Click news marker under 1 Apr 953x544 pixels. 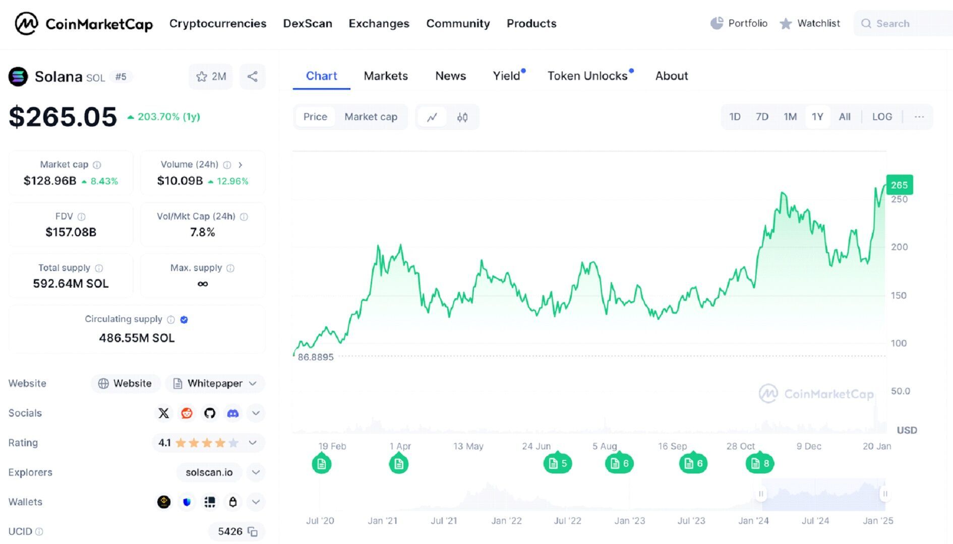(399, 463)
